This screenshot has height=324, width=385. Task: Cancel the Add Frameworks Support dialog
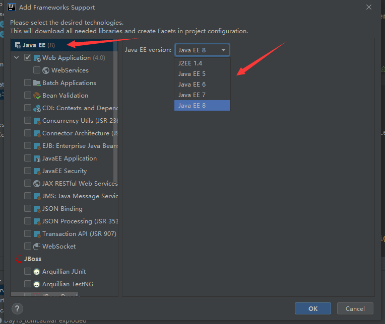click(355, 308)
